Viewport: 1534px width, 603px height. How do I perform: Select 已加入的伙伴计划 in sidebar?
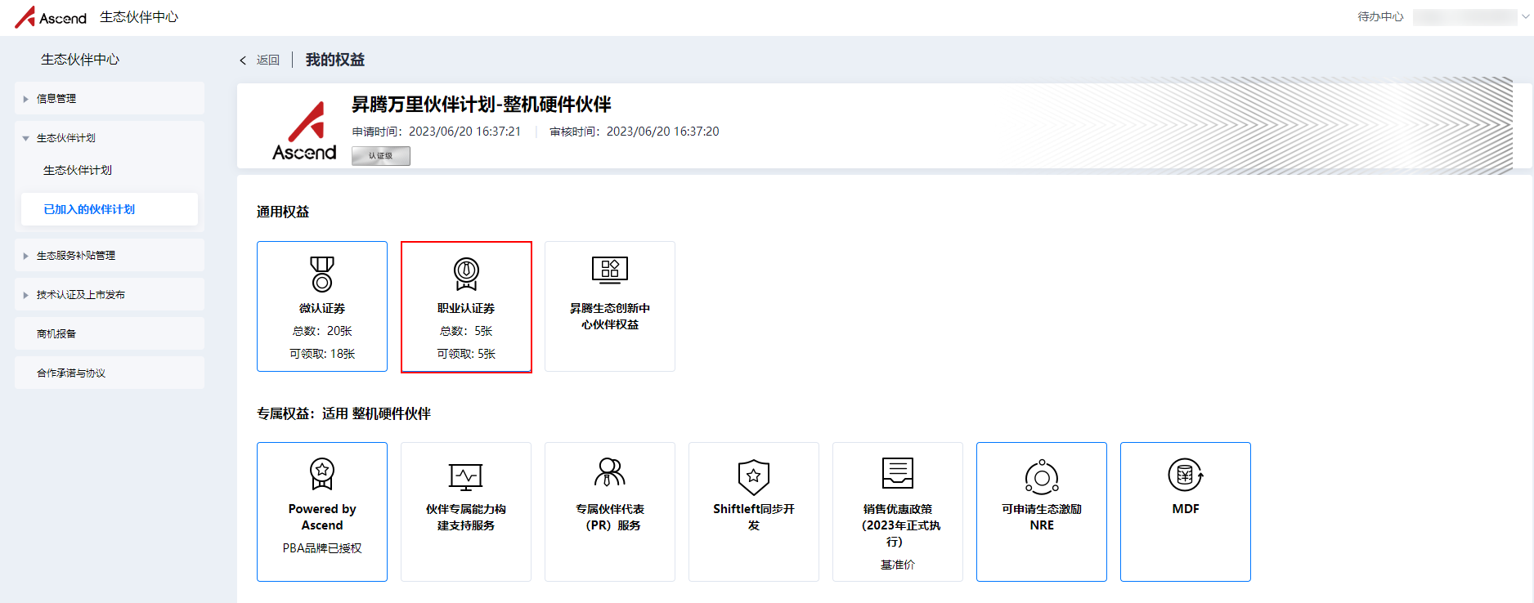click(110, 209)
